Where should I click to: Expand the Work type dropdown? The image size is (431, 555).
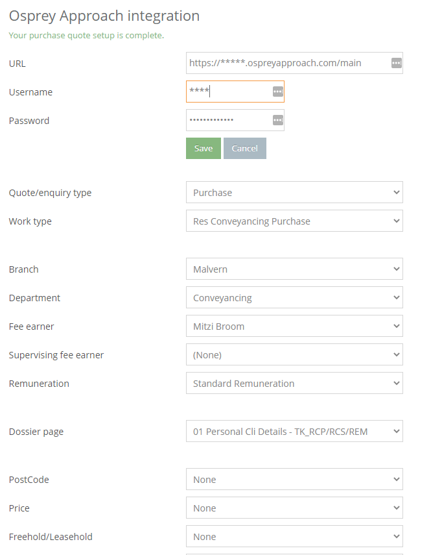[294, 221]
